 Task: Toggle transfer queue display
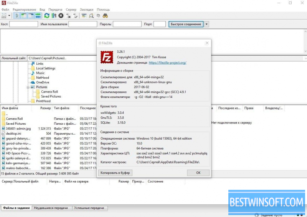(38, 16)
